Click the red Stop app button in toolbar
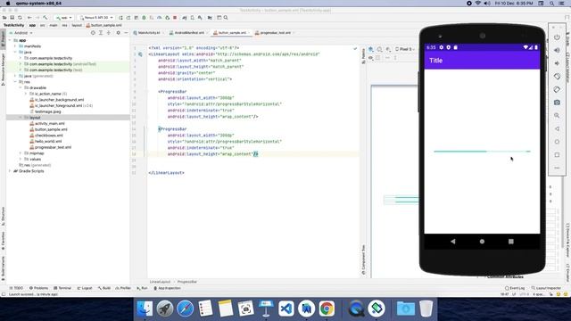This screenshot has width=571, height=321. pyautogui.click(x=175, y=18)
